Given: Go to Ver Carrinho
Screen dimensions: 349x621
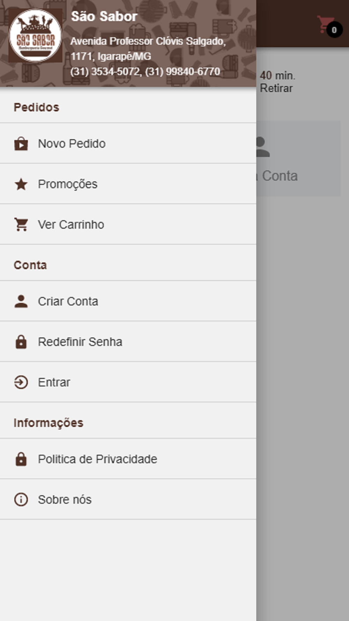Looking at the screenshot, I should pos(71,225).
